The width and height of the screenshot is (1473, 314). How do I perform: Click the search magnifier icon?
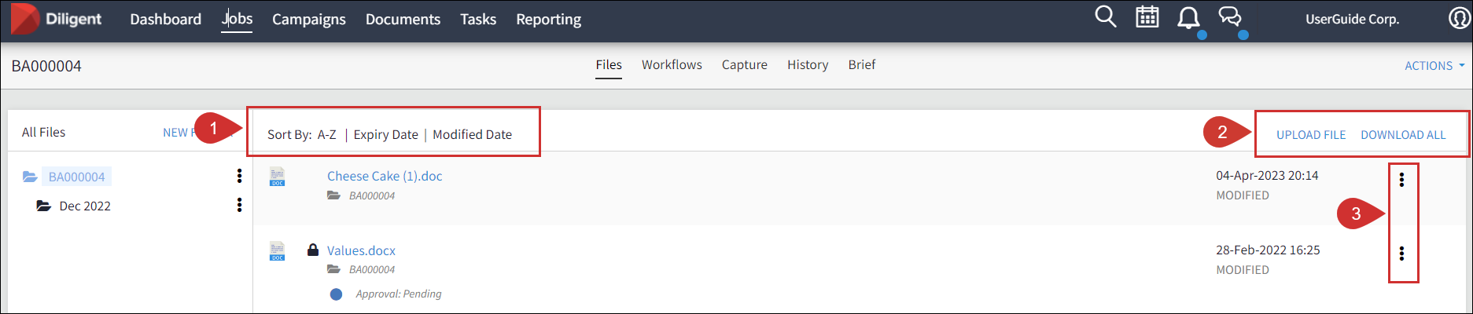tap(1105, 17)
